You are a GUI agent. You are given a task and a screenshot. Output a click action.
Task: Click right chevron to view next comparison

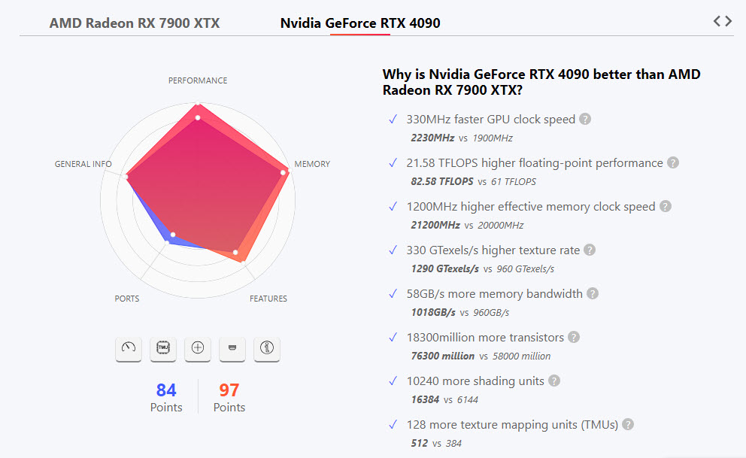[x=729, y=21]
